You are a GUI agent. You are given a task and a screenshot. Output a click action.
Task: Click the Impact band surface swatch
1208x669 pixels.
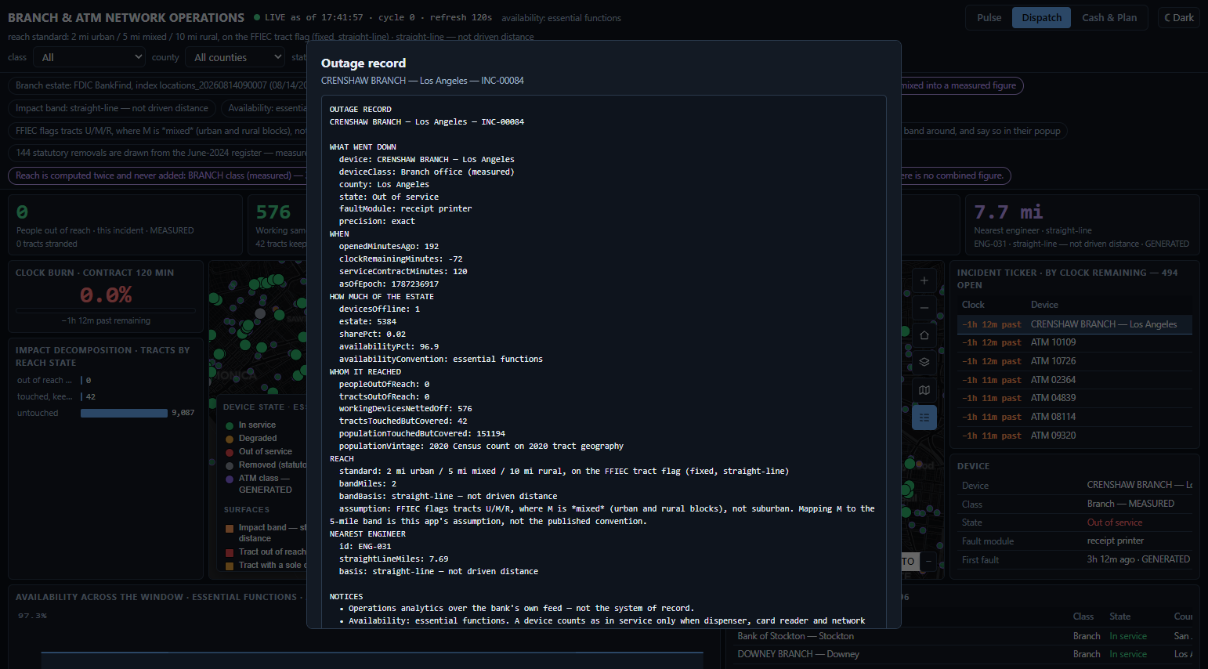coord(230,528)
